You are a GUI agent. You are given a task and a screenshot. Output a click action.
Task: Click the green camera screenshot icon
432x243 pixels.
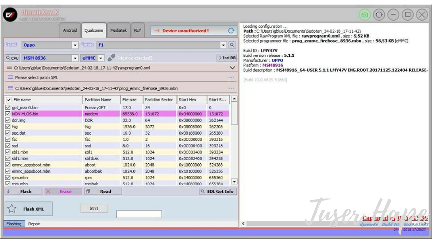tap(364, 15)
